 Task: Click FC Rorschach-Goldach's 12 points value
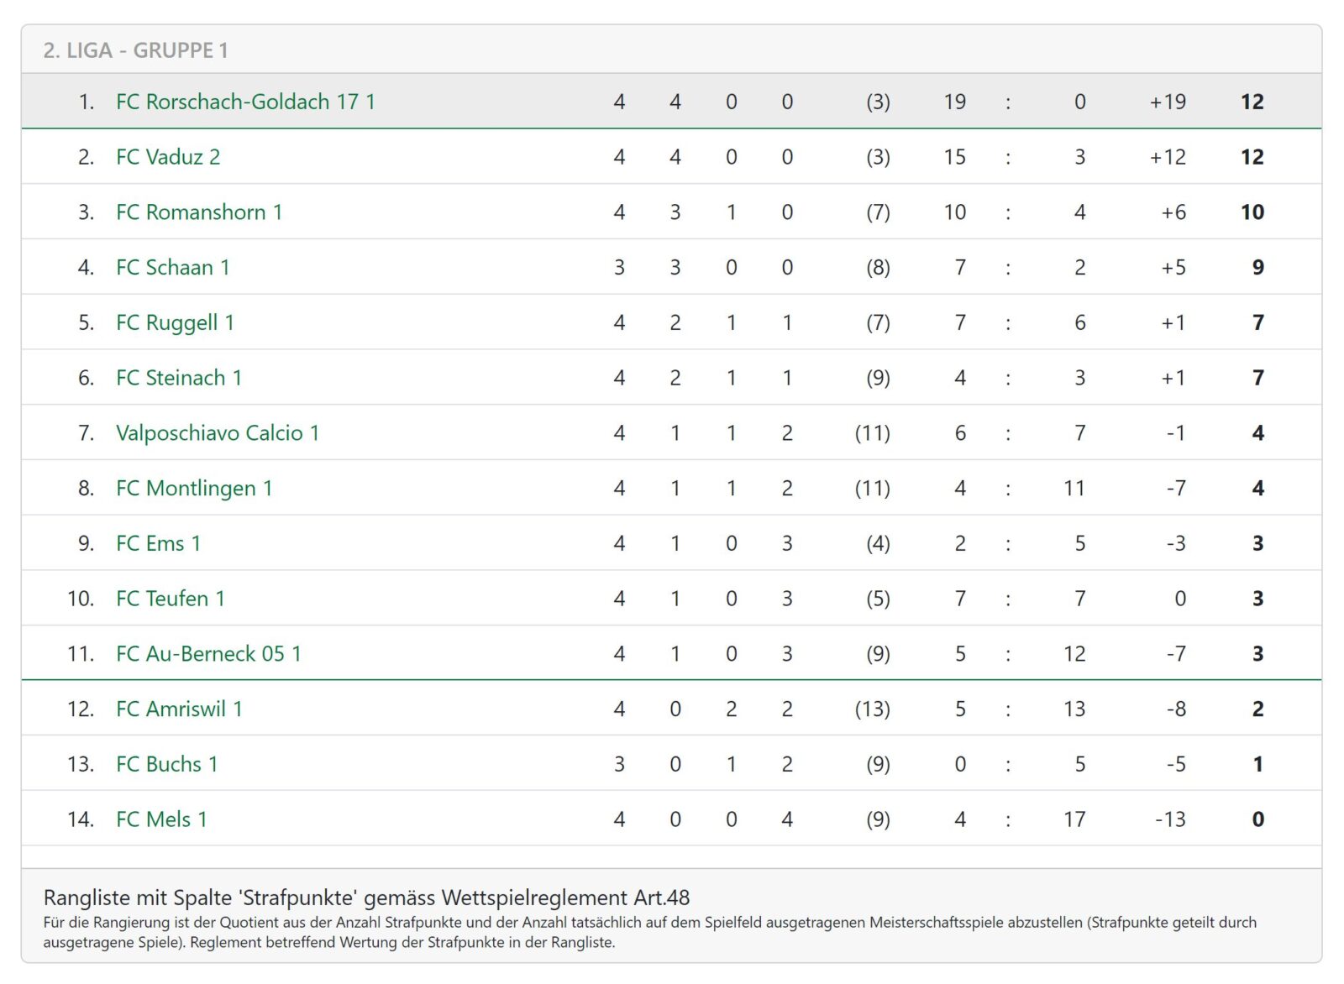pos(1252,102)
